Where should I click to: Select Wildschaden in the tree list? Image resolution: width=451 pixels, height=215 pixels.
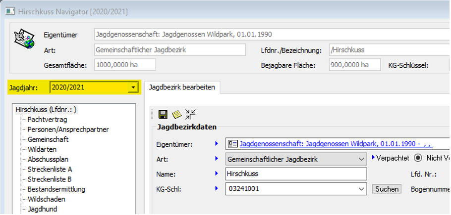46,199
